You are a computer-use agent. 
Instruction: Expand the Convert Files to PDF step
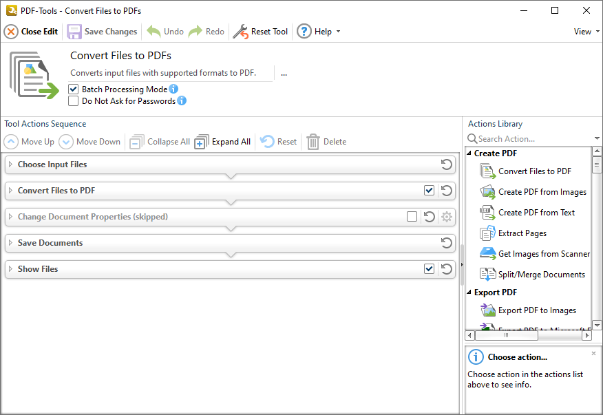[x=11, y=191]
